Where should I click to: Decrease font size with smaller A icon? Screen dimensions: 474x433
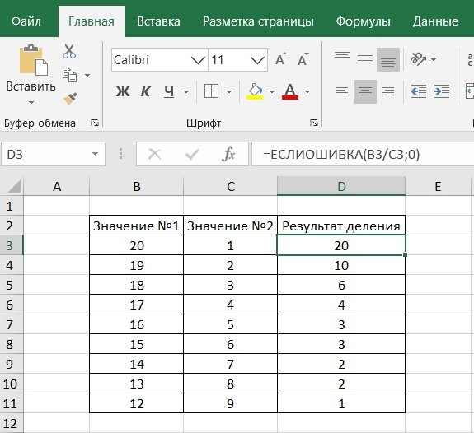[303, 59]
